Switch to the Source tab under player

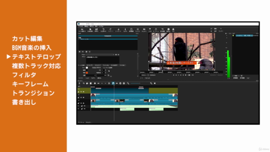coord(142,78)
